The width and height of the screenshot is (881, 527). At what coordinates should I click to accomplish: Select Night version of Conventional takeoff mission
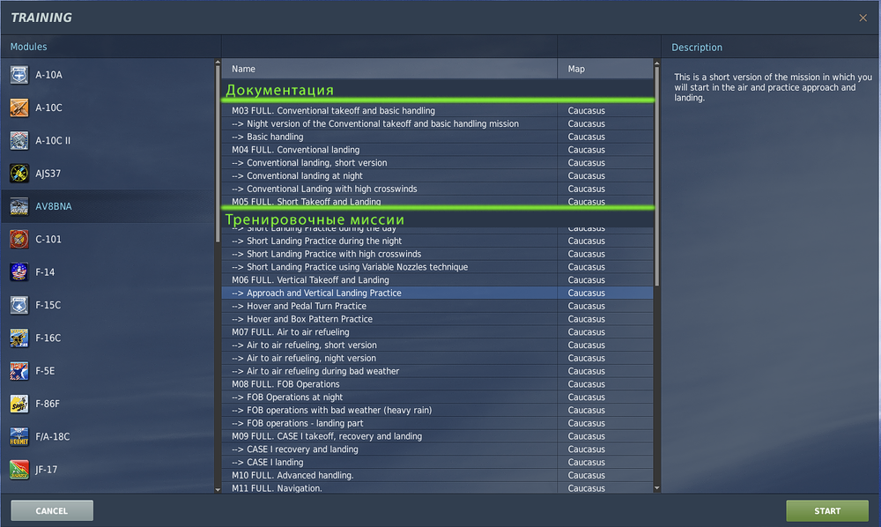coord(437,123)
